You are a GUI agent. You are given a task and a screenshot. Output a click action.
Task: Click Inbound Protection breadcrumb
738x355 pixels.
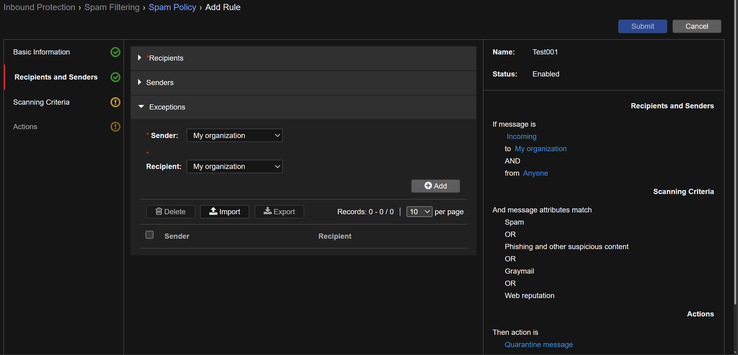tap(39, 7)
